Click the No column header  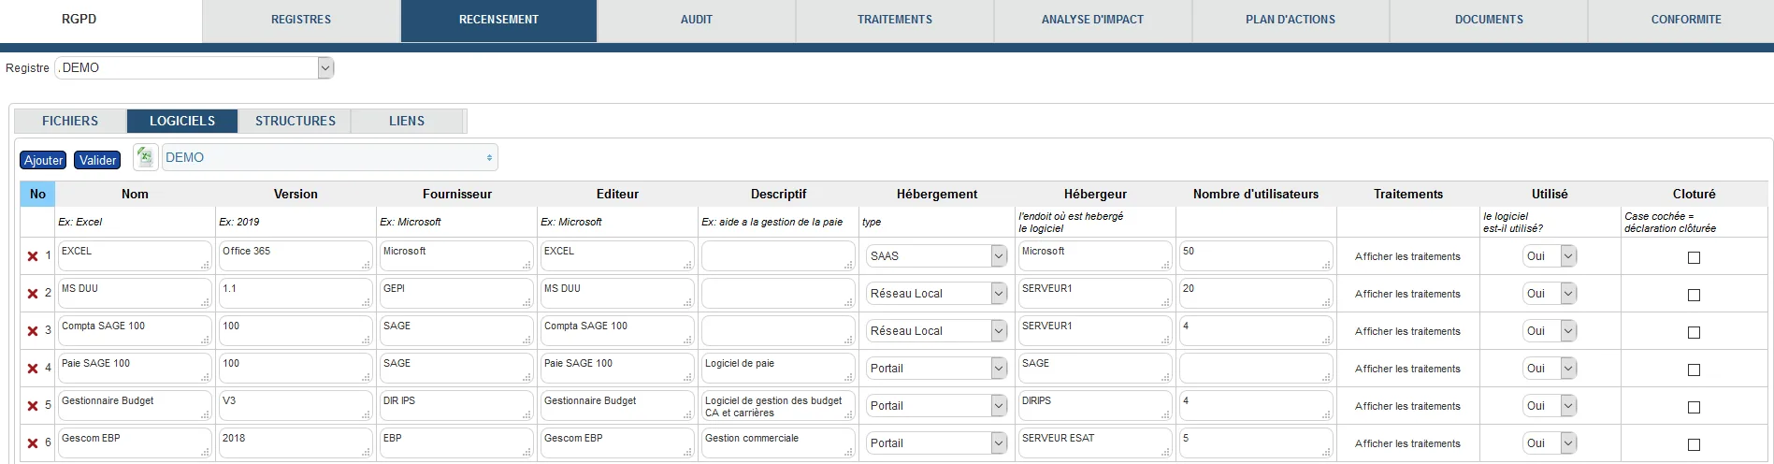pos(37,194)
